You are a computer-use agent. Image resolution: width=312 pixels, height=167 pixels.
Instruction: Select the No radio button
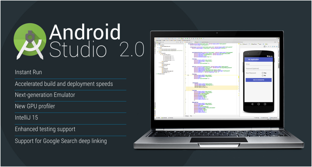click(x=263, y=76)
